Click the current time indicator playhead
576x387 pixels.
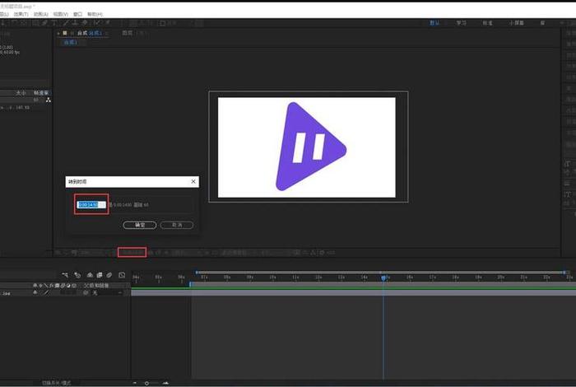[x=383, y=278]
